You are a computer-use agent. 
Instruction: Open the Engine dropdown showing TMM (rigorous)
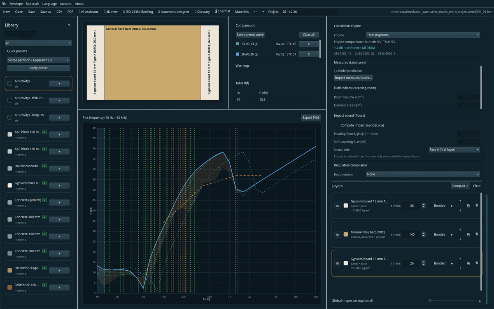coord(423,35)
